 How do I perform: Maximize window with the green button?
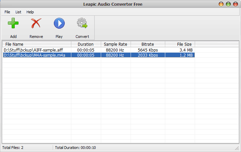pos(228,4)
